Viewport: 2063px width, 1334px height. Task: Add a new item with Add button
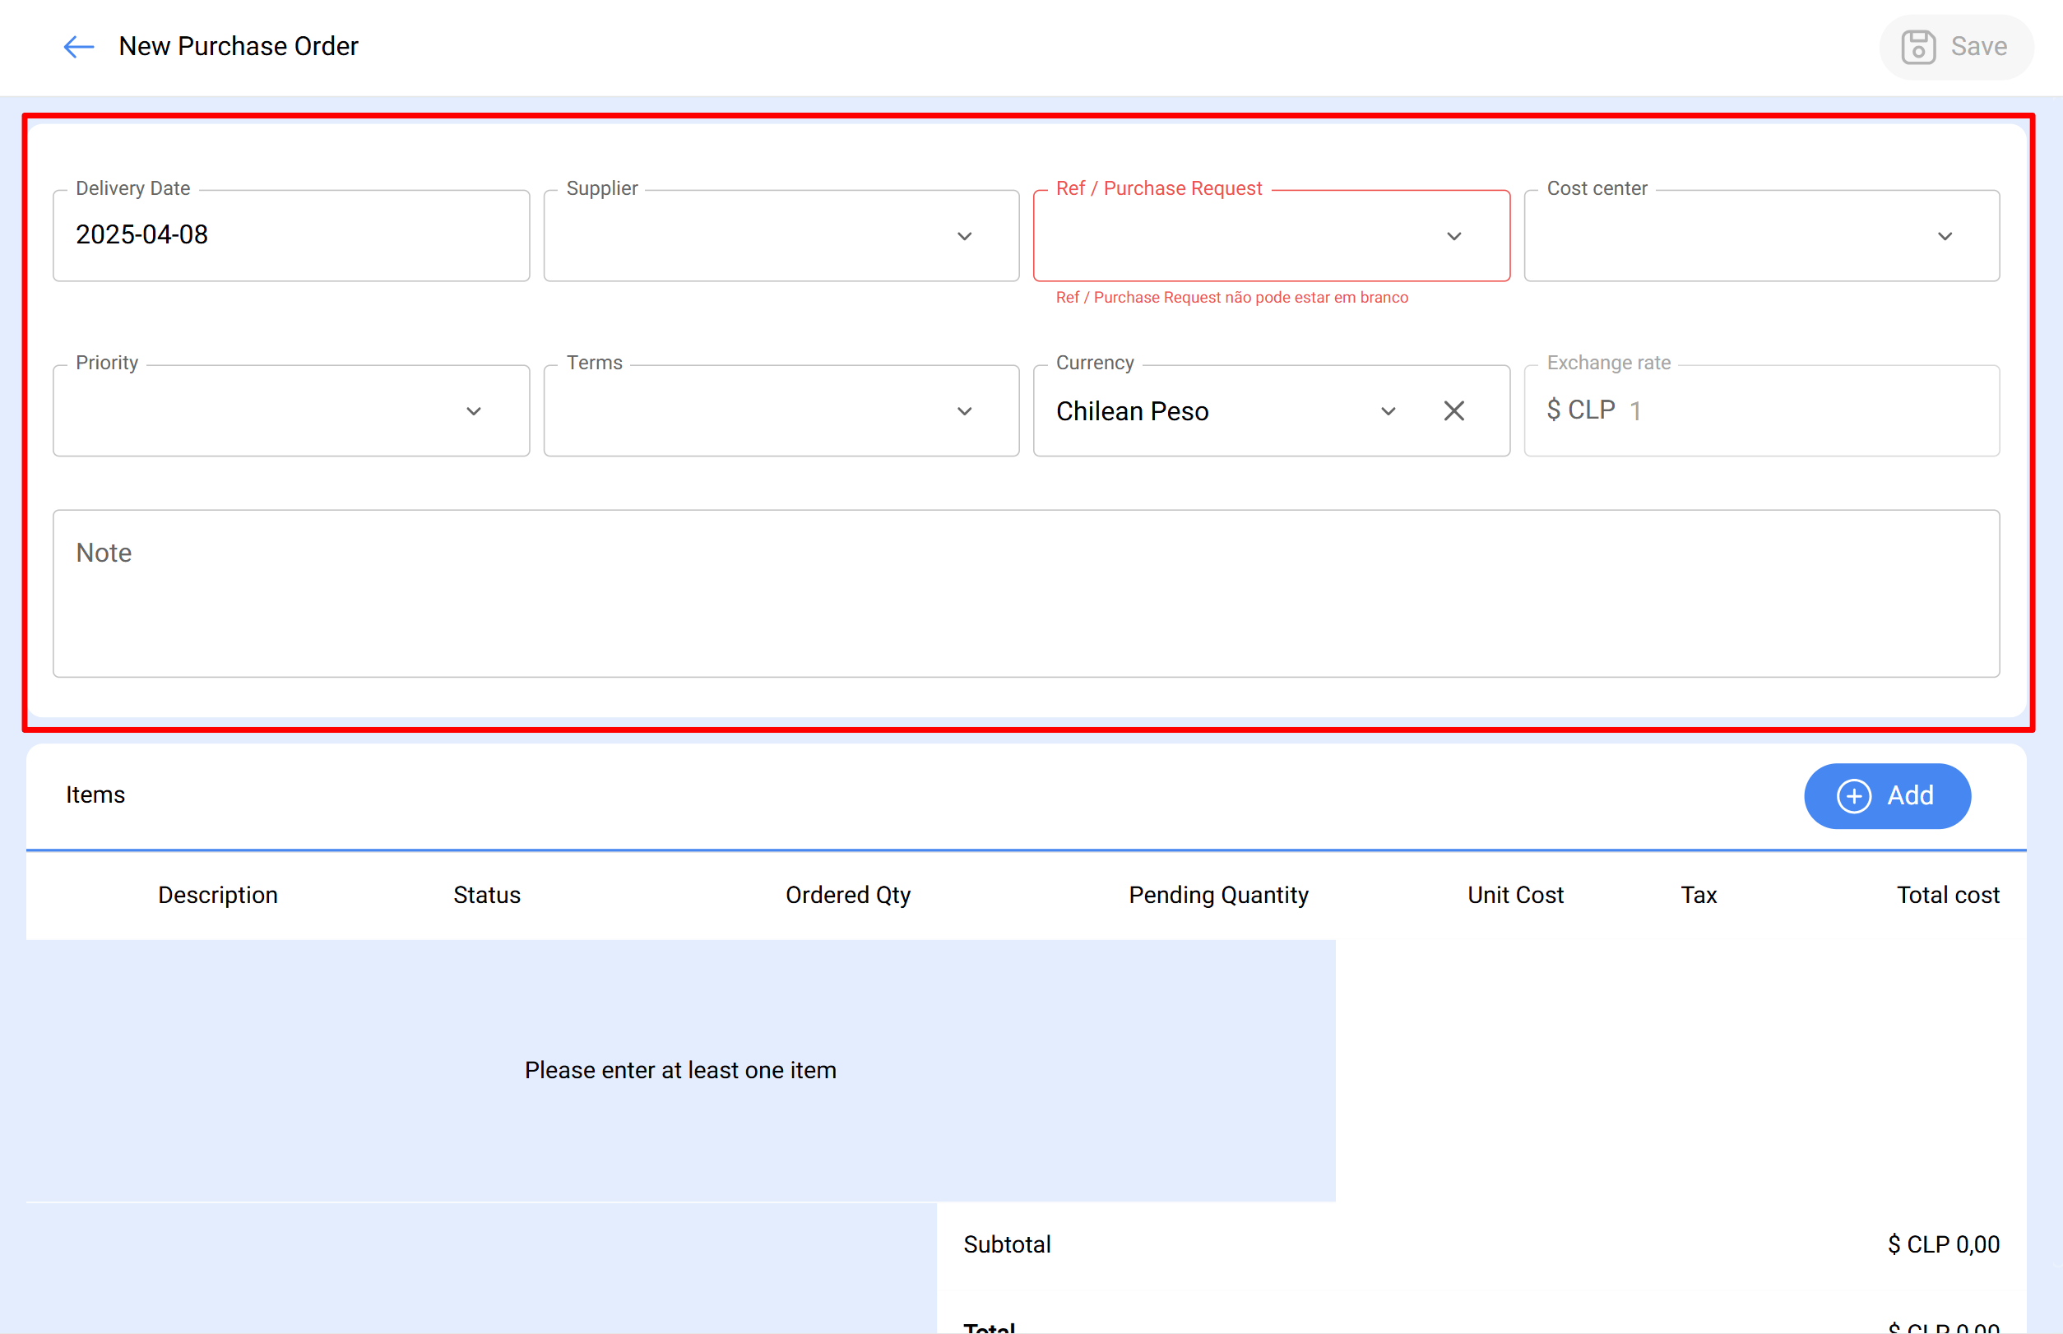(1887, 796)
